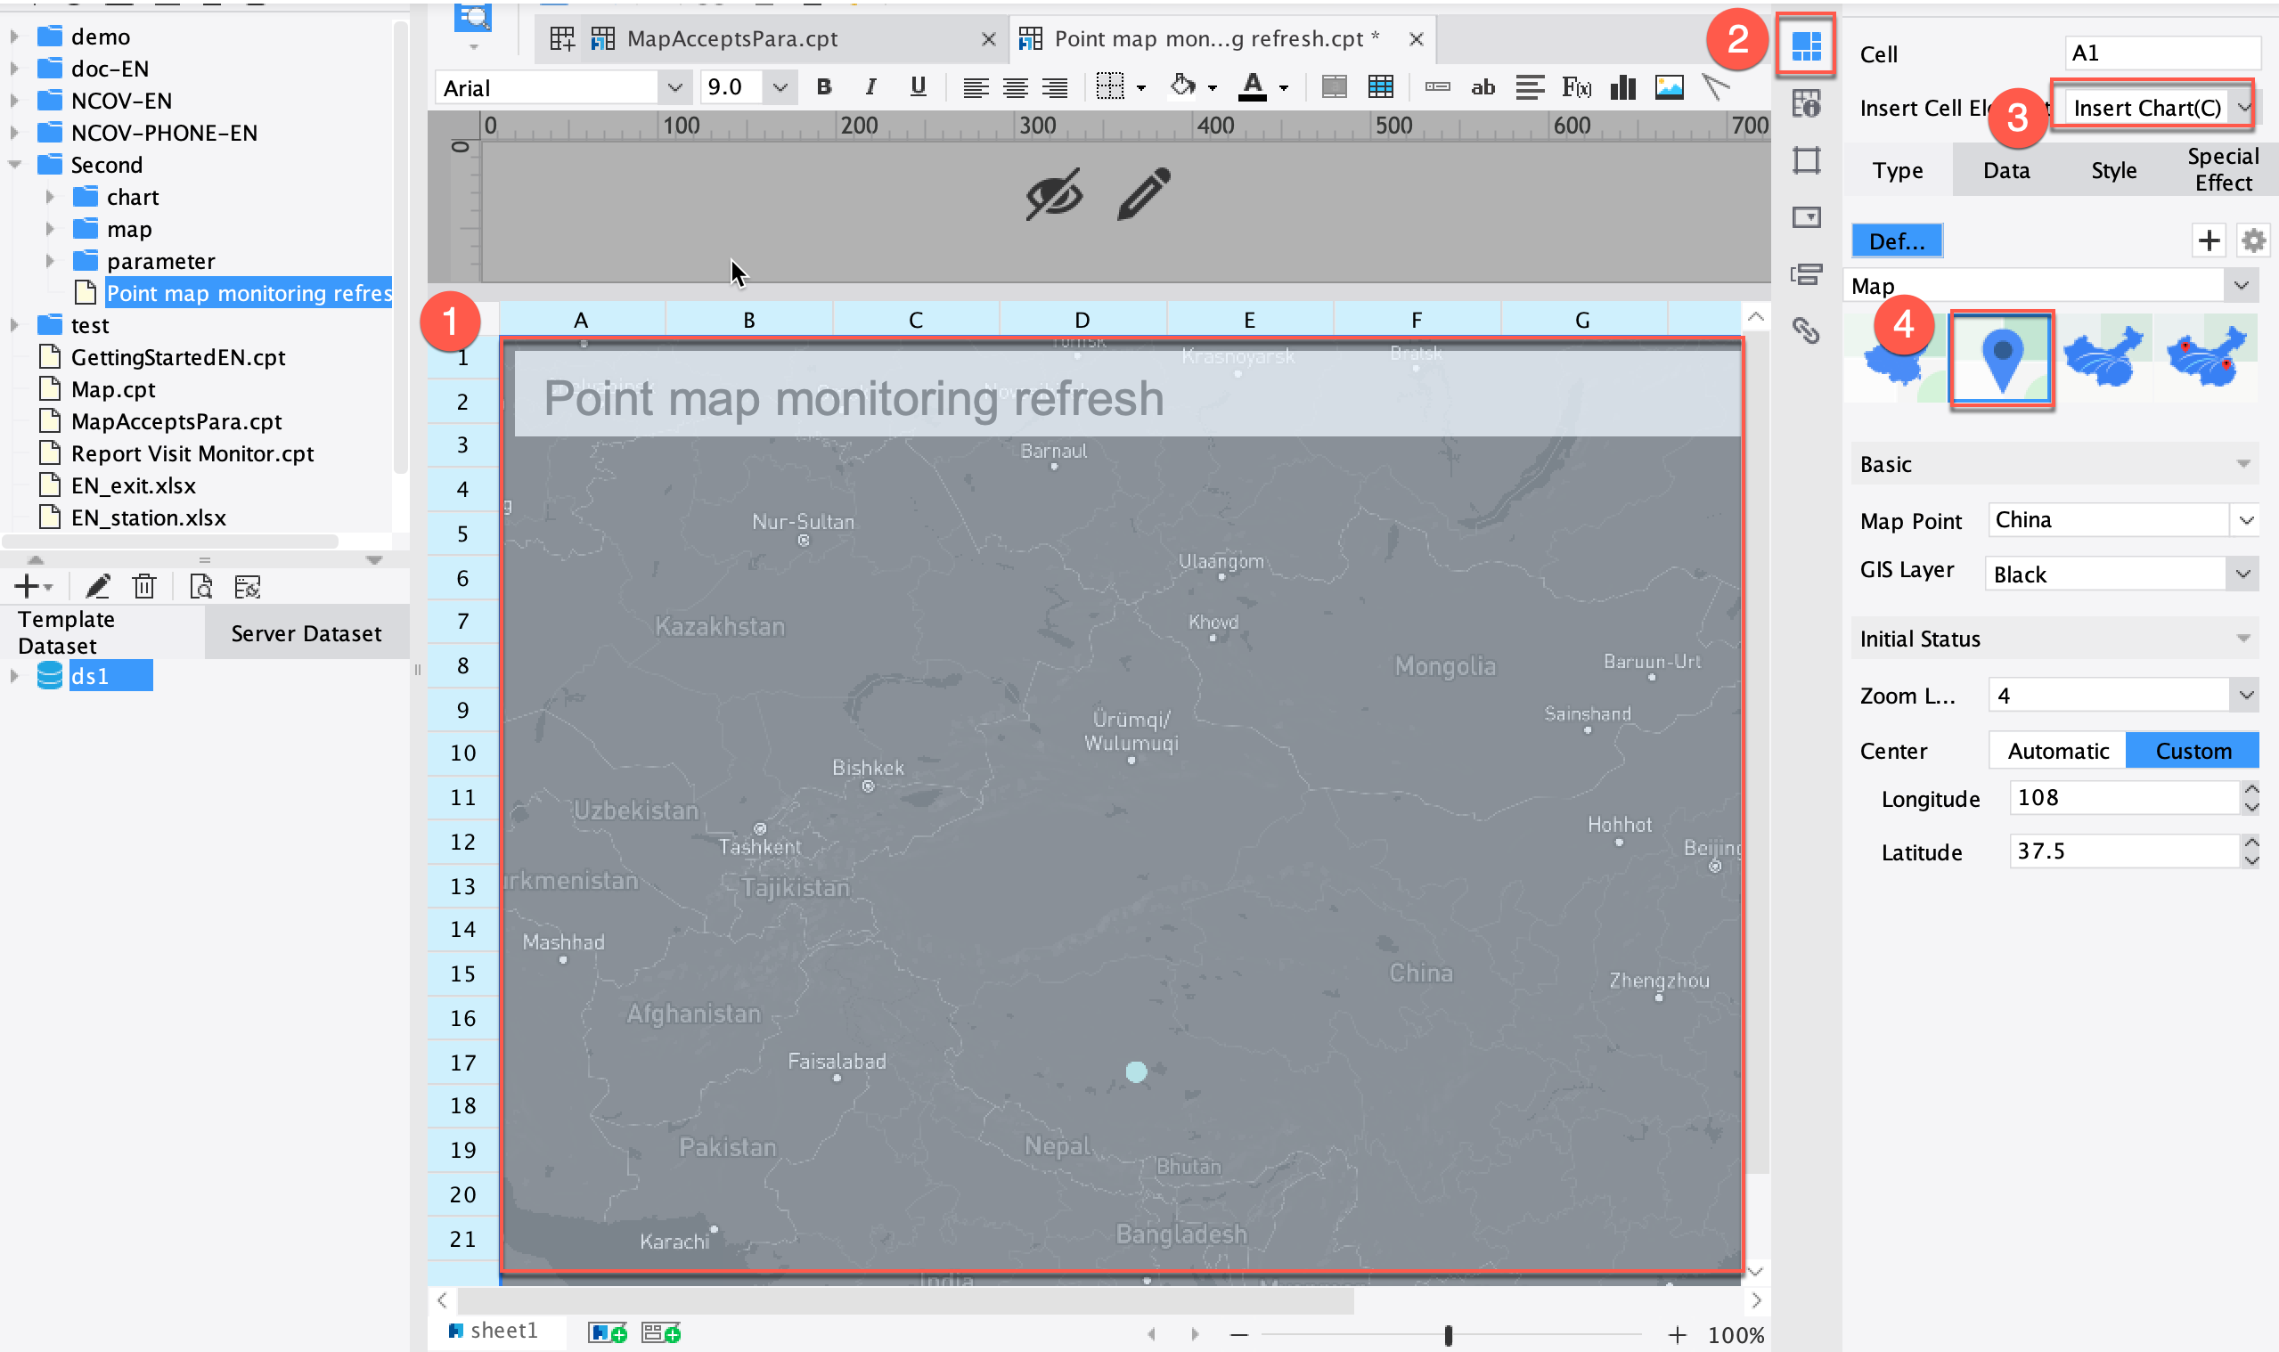Click the insert image icon
The height and width of the screenshot is (1352, 2279).
pyautogui.click(x=1669, y=87)
